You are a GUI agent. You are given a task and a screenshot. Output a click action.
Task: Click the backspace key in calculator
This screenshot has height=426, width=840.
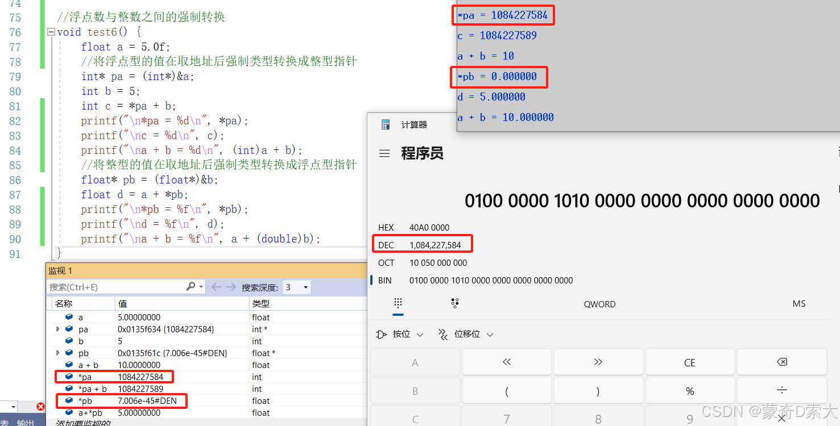[x=781, y=362]
